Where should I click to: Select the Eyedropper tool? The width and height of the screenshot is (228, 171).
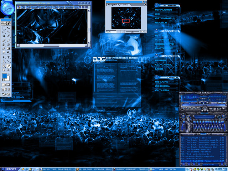(8, 66)
